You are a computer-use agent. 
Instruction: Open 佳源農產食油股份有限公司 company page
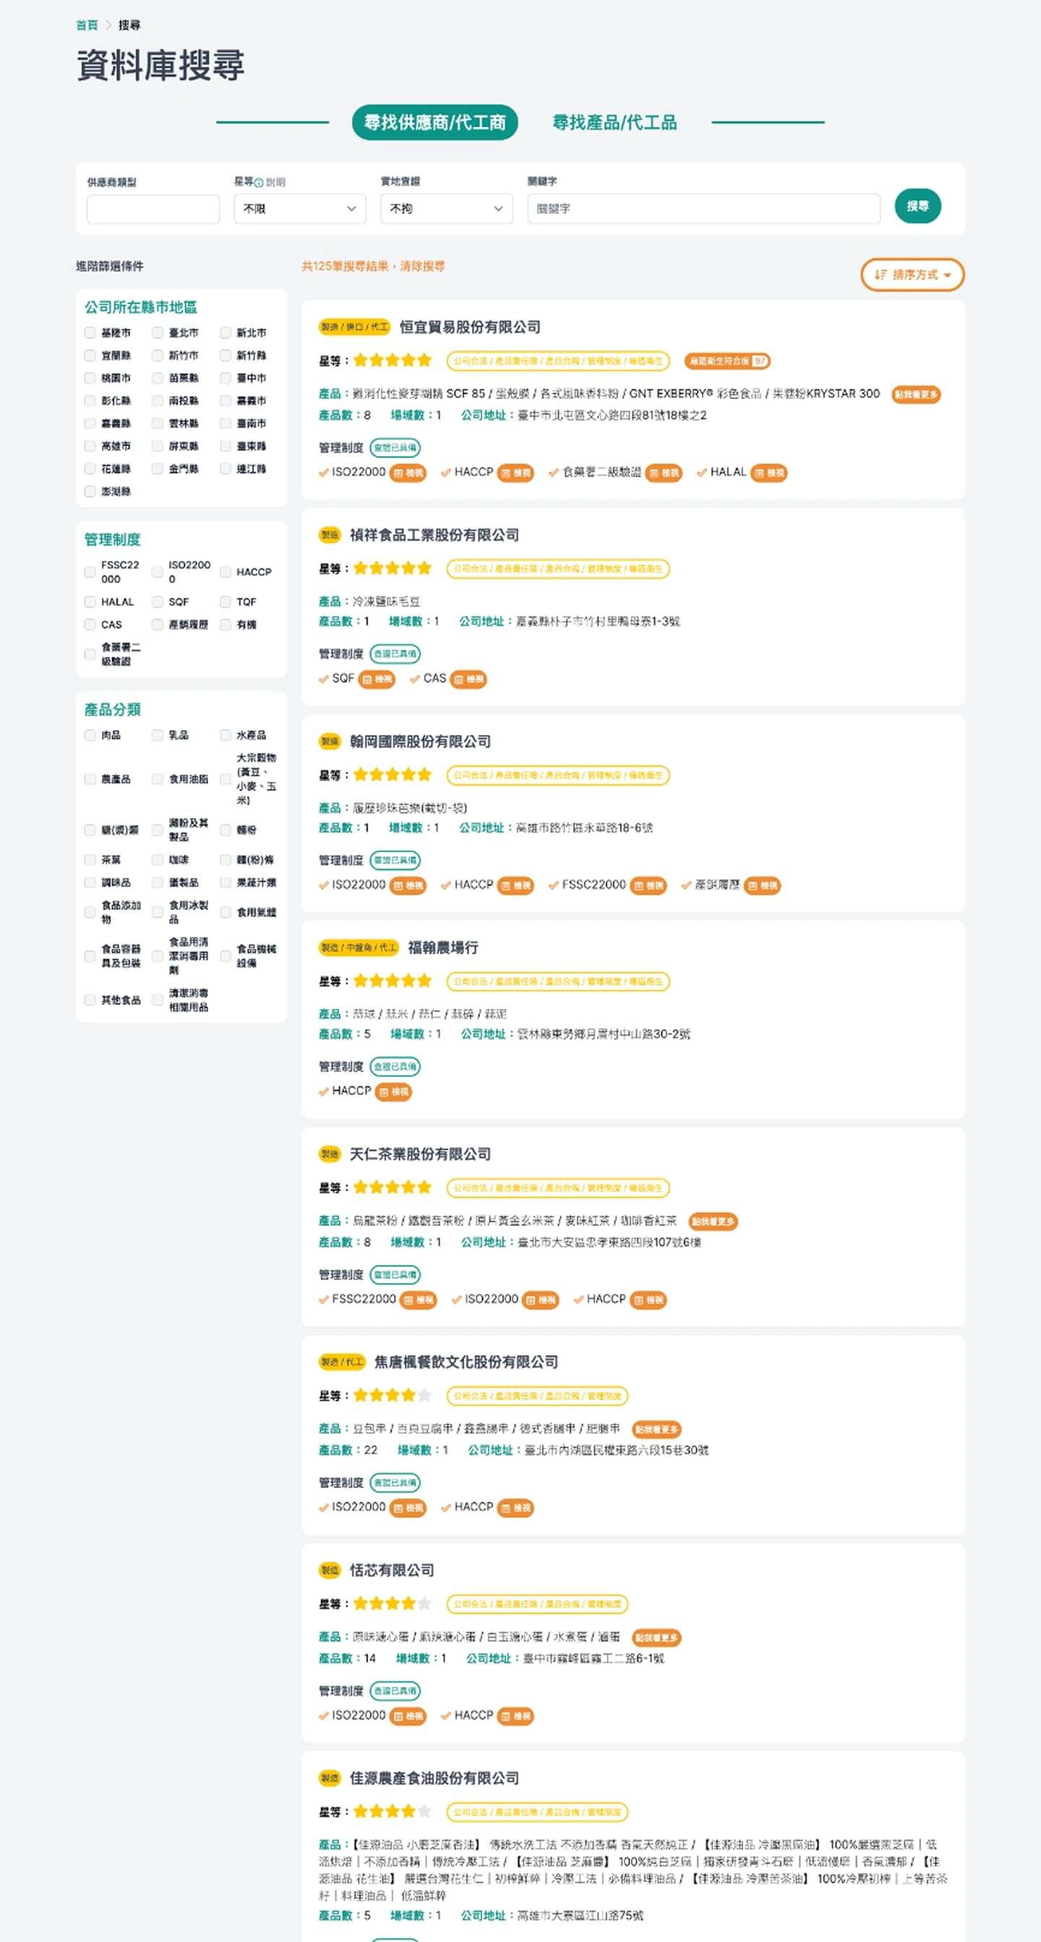434,1779
